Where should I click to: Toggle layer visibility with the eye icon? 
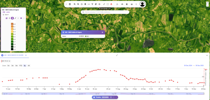[x=21, y=18]
